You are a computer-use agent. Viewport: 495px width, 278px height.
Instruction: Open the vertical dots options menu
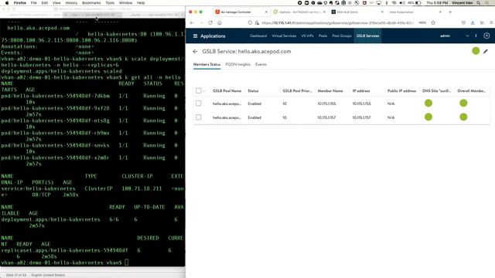pyautogui.click(x=476, y=36)
